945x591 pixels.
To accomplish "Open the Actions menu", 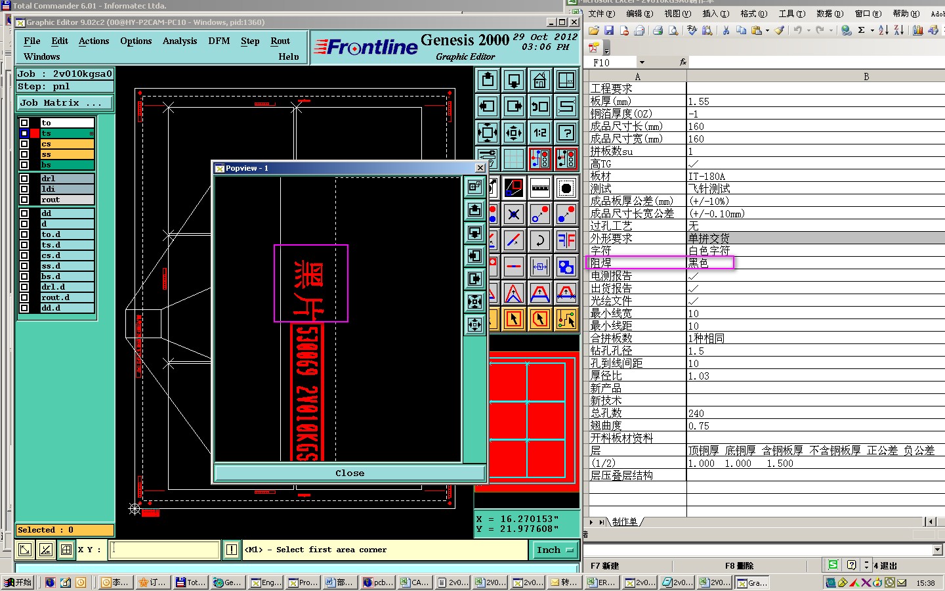I will [x=94, y=41].
